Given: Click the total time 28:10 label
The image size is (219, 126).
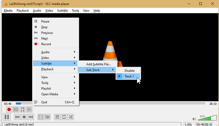Looking at the screenshot, I should [x=213, y=104].
